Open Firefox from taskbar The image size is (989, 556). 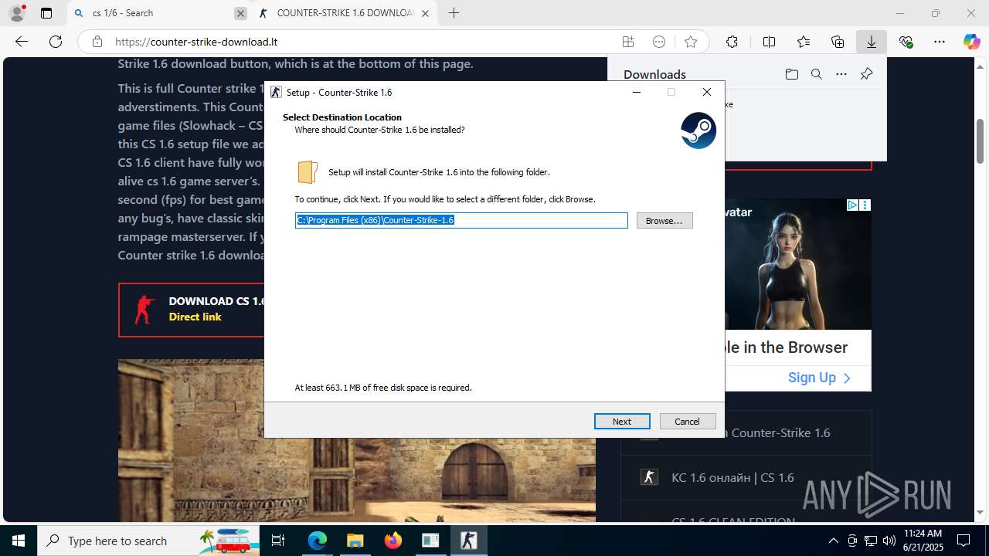(393, 541)
